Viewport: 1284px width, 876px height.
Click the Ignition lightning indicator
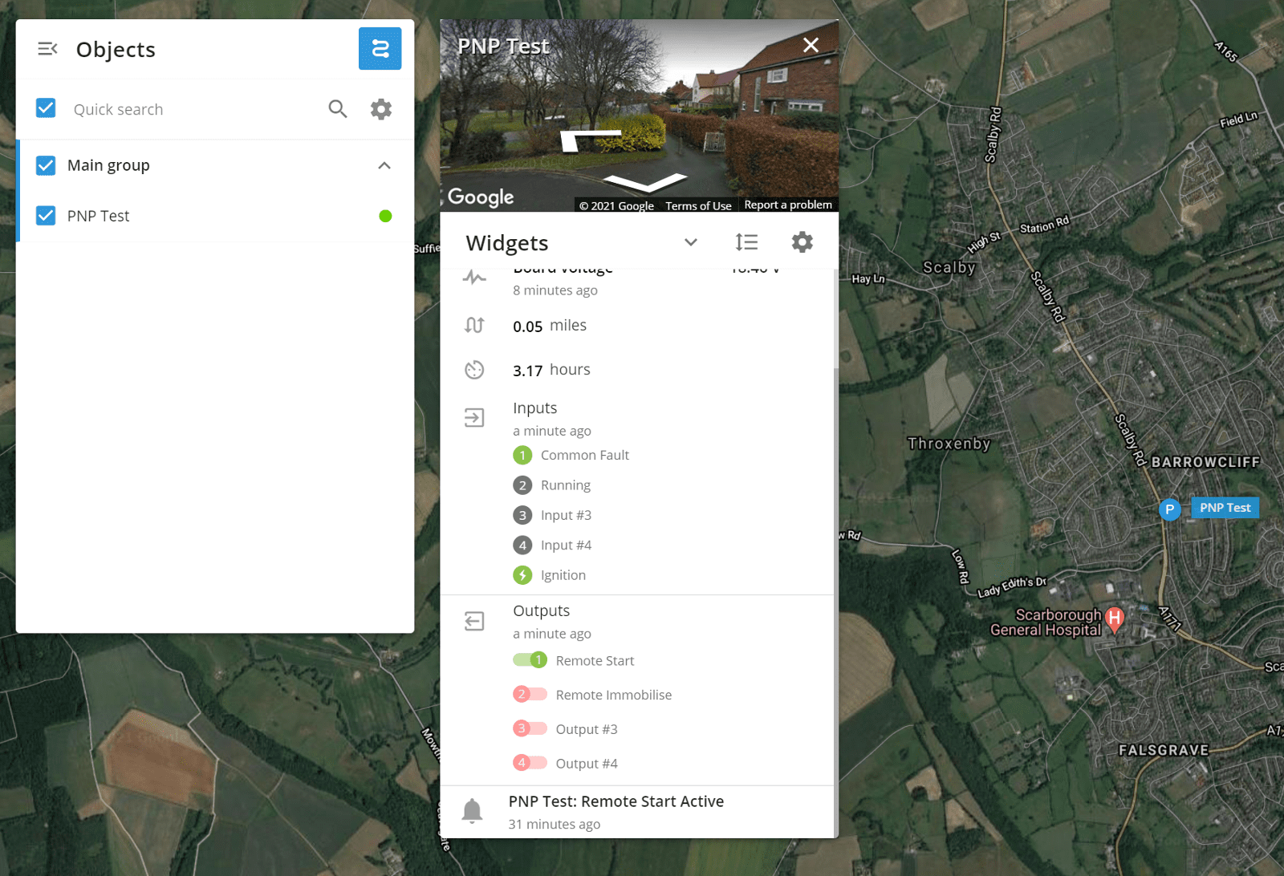point(522,575)
